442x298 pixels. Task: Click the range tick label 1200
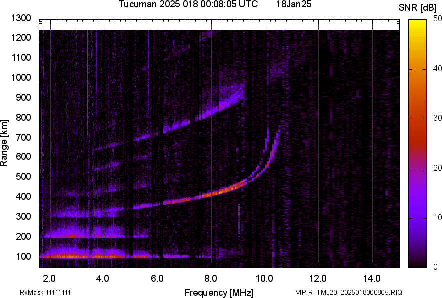(x=21, y=37)
